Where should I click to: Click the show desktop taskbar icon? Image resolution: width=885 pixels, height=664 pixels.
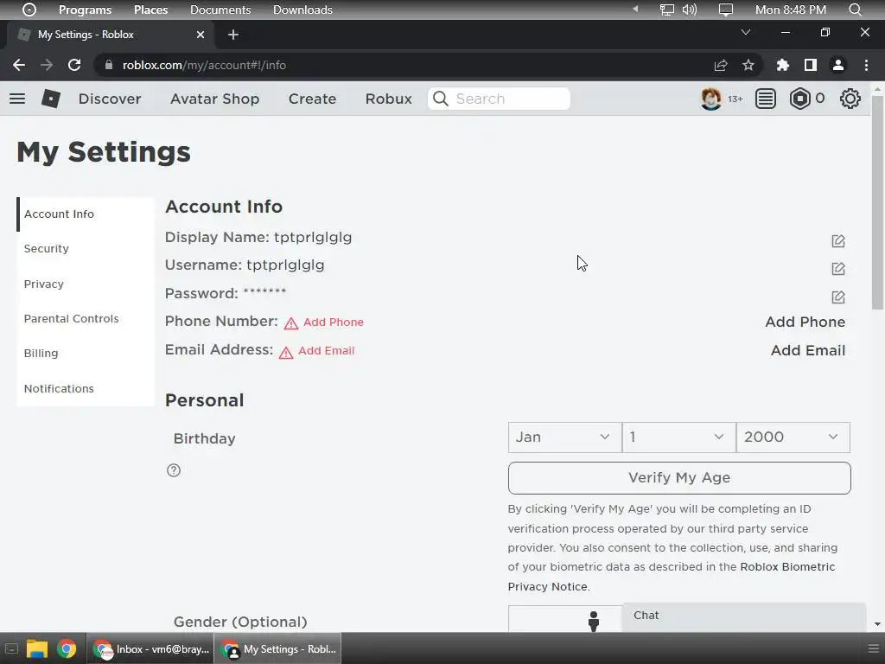[x=11, y=648]
